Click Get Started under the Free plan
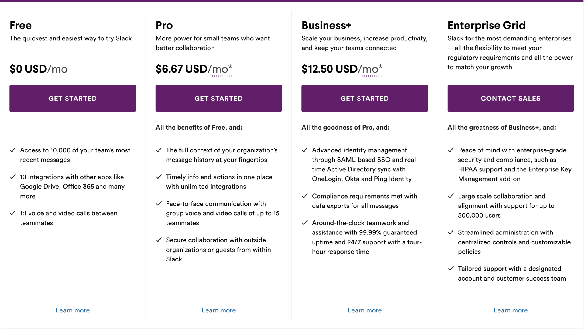 pyautogui.click(x=72, y=98)
